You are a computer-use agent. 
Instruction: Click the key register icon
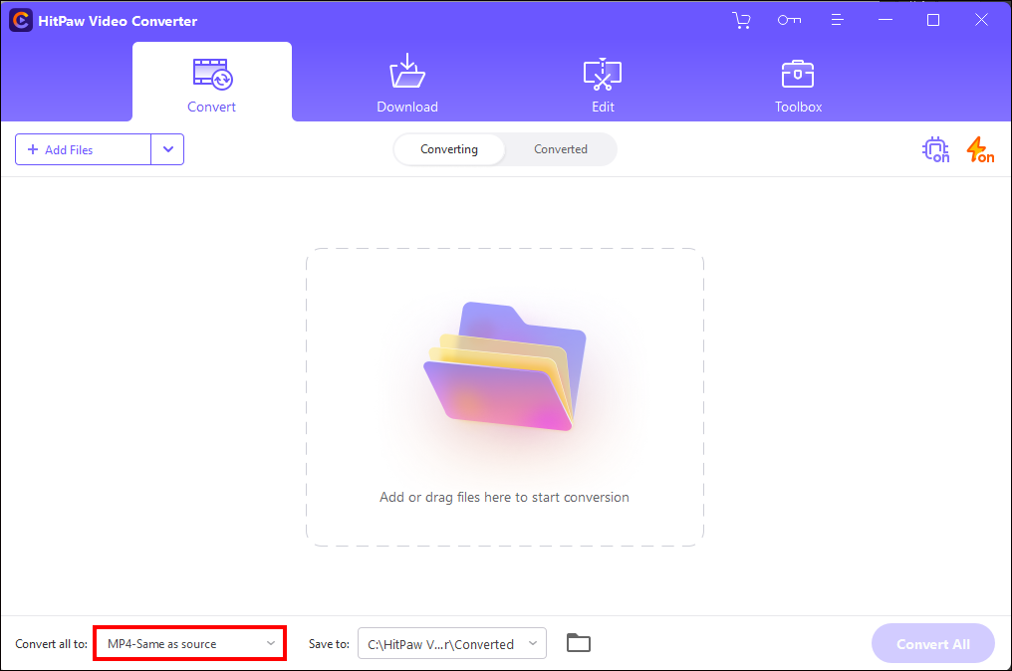[789, 21]
